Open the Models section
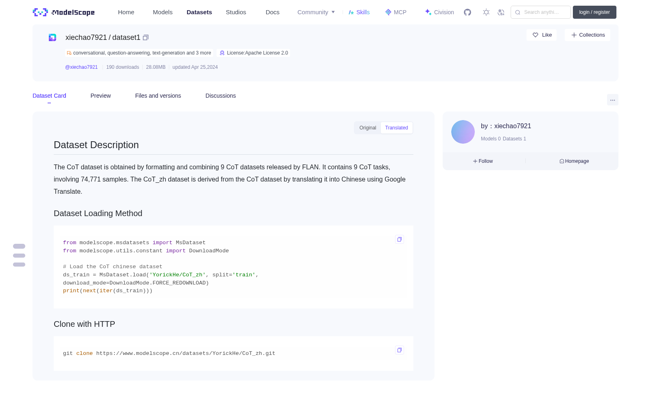Viewport: 651px width, 407px height. pyautogui.click(x=163, y=12)
